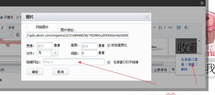
Task: Click 编辑 in the popup menu
Action: [191, 64]
